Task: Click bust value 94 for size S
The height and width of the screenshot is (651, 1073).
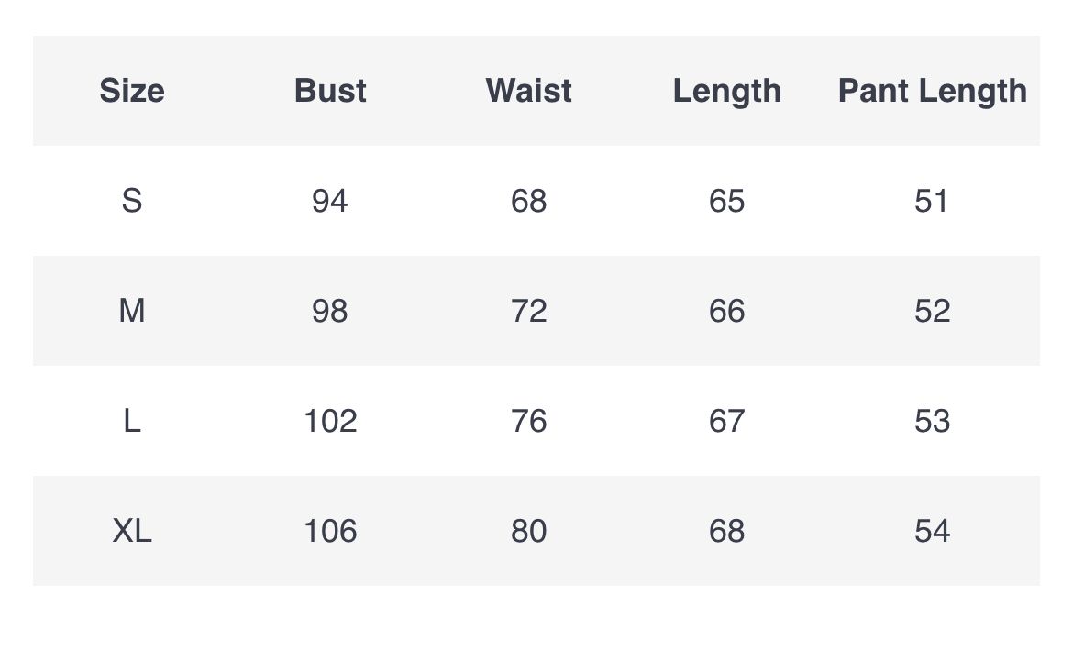Action: point(330,201)
